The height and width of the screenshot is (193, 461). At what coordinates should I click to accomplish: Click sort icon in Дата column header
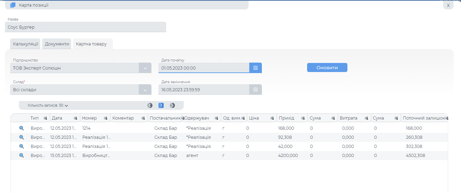click(x=75, y=118)
